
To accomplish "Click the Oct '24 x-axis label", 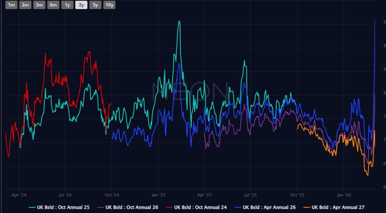I will click(x=112, y=195).
